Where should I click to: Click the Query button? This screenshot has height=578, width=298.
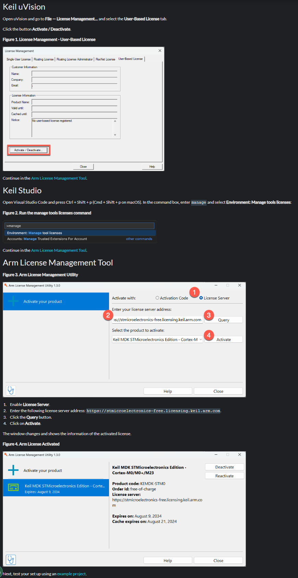[224, 320]
